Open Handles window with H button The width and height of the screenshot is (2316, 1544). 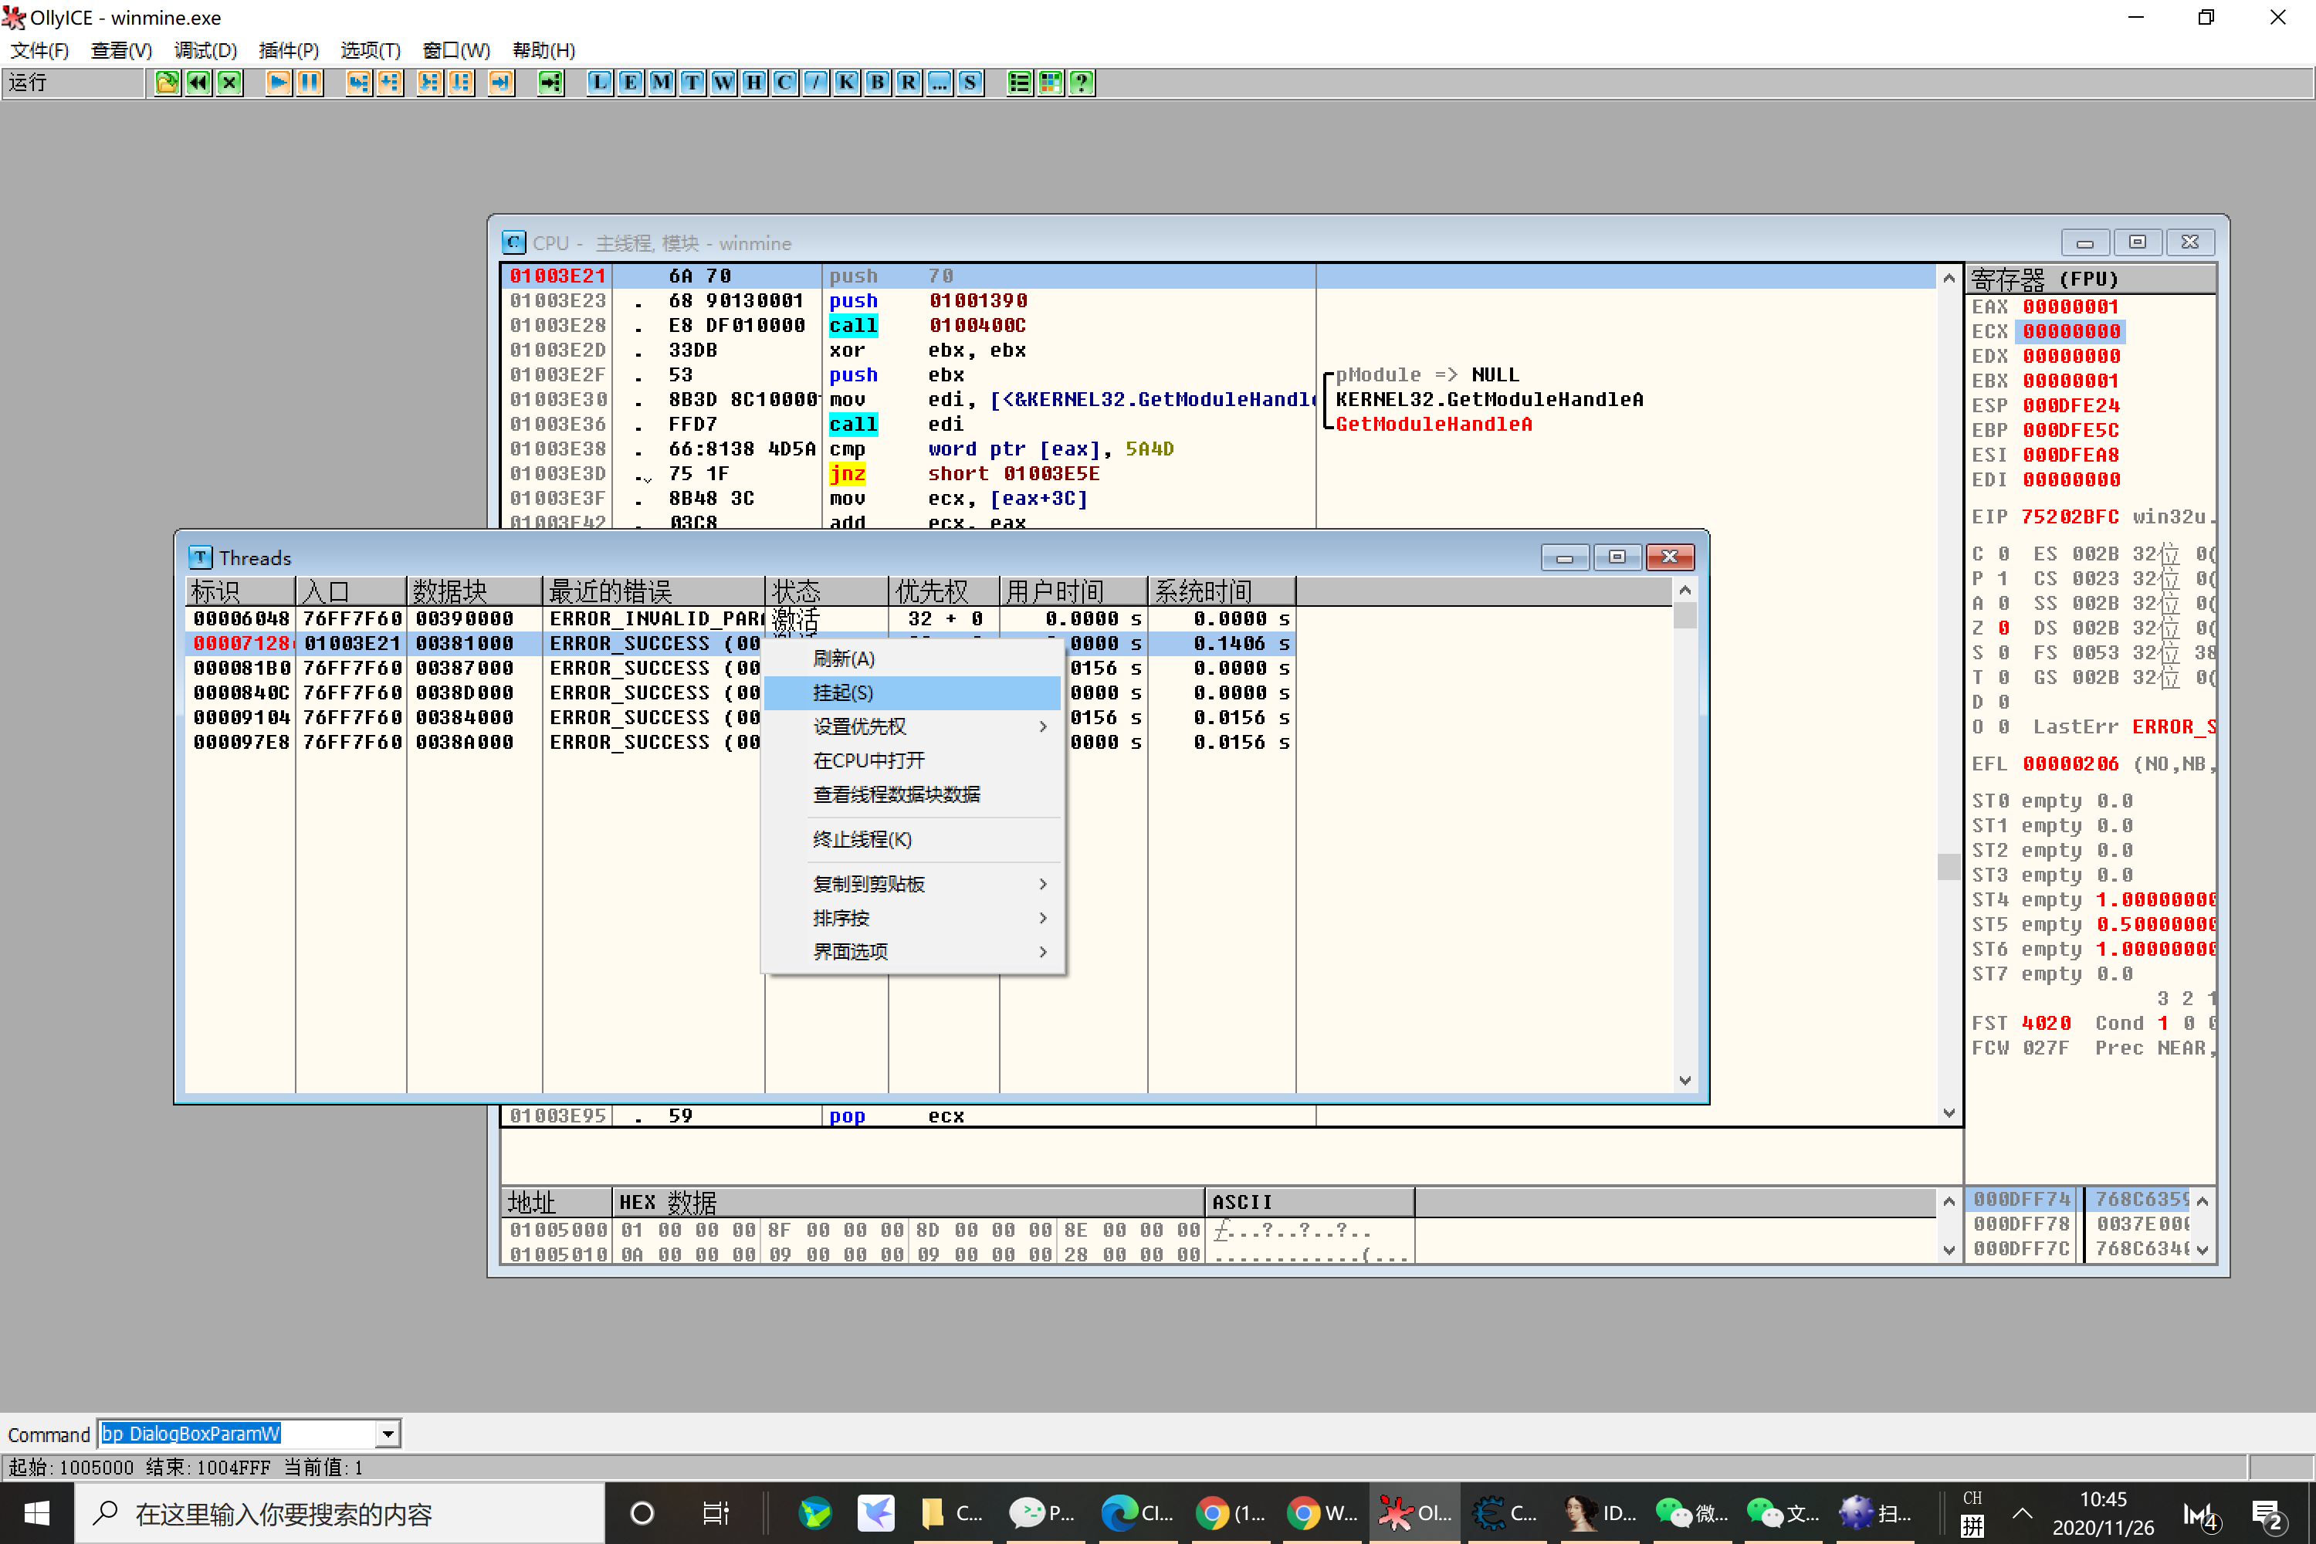click(x=754, y=83)
